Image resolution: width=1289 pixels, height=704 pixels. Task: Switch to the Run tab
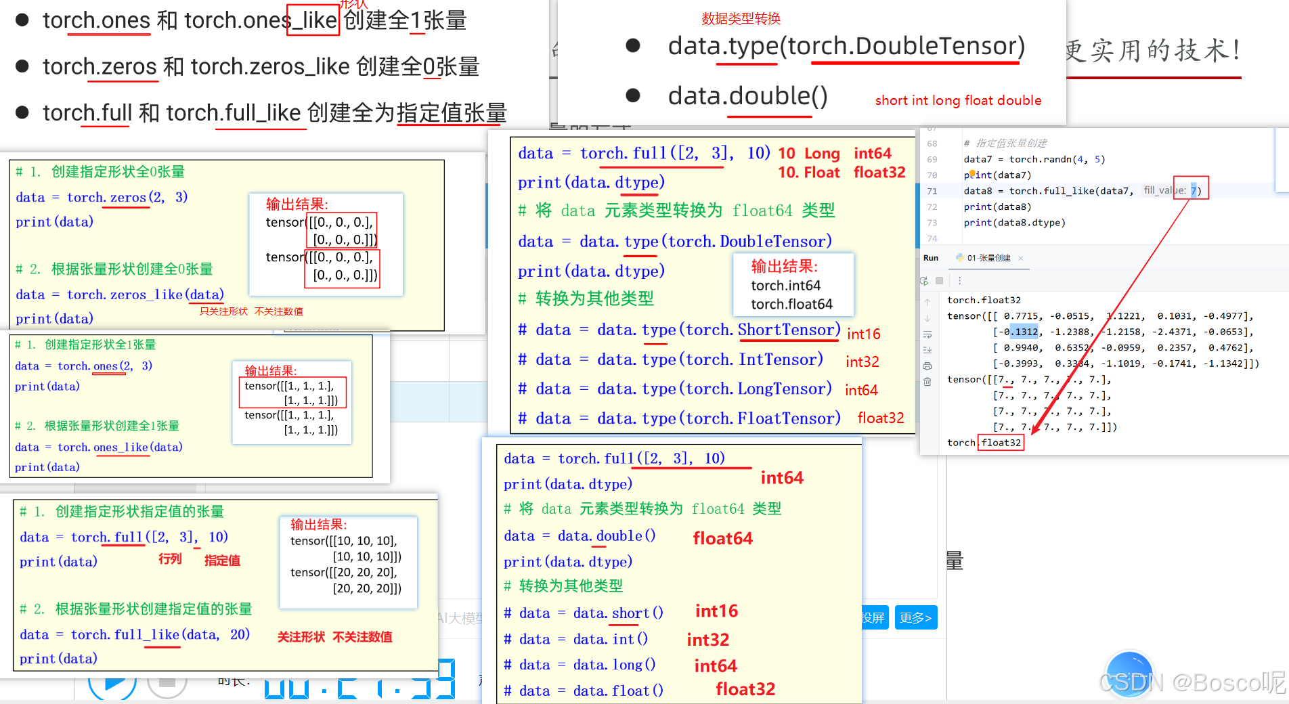930,258
